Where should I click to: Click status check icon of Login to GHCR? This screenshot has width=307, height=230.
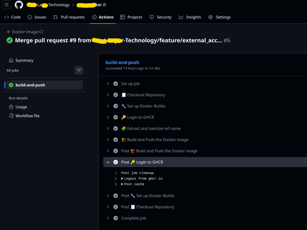point(116,117)
